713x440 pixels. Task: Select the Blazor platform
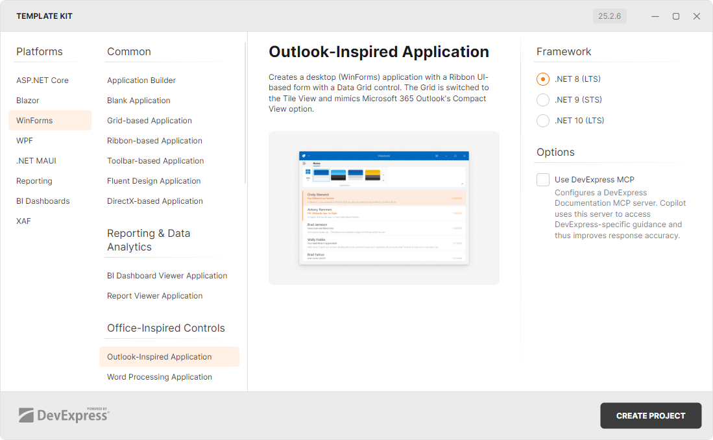pos(28,100)
